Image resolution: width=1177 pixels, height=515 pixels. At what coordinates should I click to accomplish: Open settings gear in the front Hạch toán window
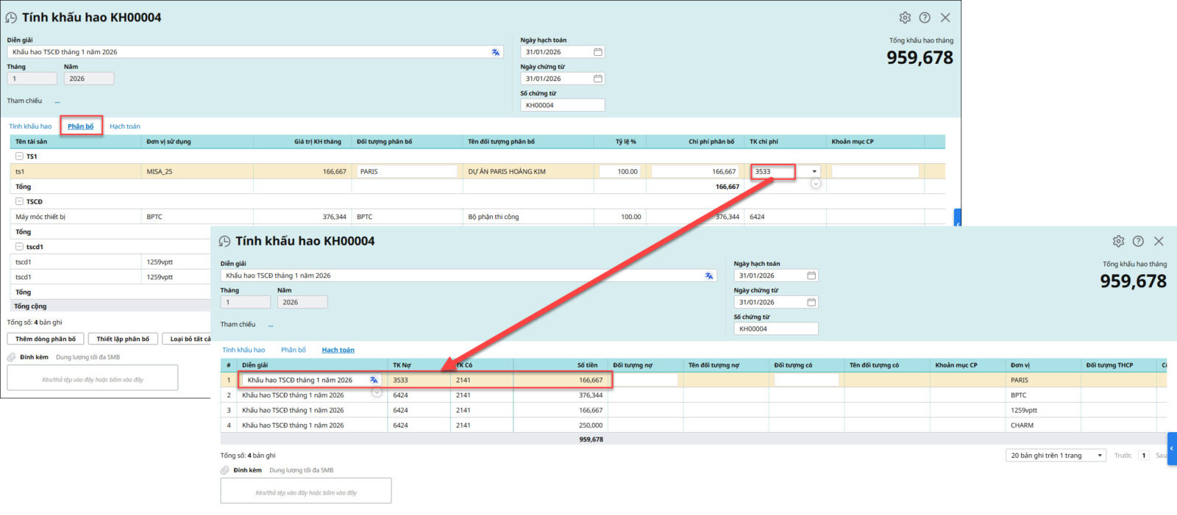1118,241
